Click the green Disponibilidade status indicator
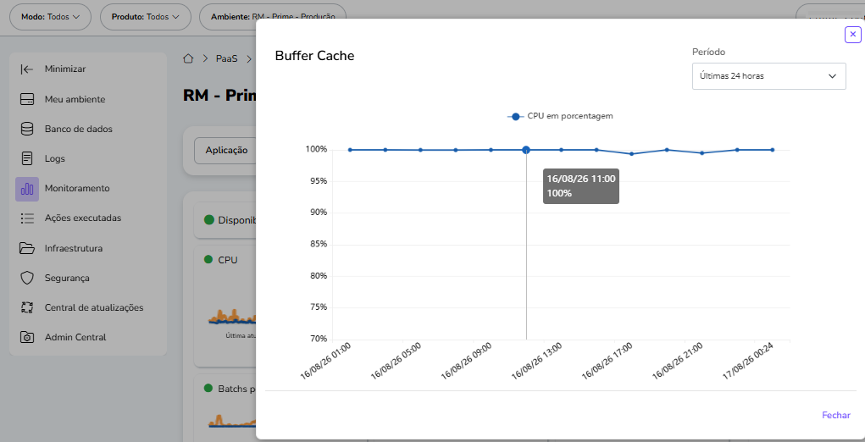Image resolution: width=865 pixels, height=442 pixels. point(209,220)
